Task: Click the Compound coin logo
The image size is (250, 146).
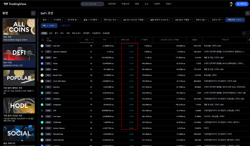Action: click(x=42, y=105)
